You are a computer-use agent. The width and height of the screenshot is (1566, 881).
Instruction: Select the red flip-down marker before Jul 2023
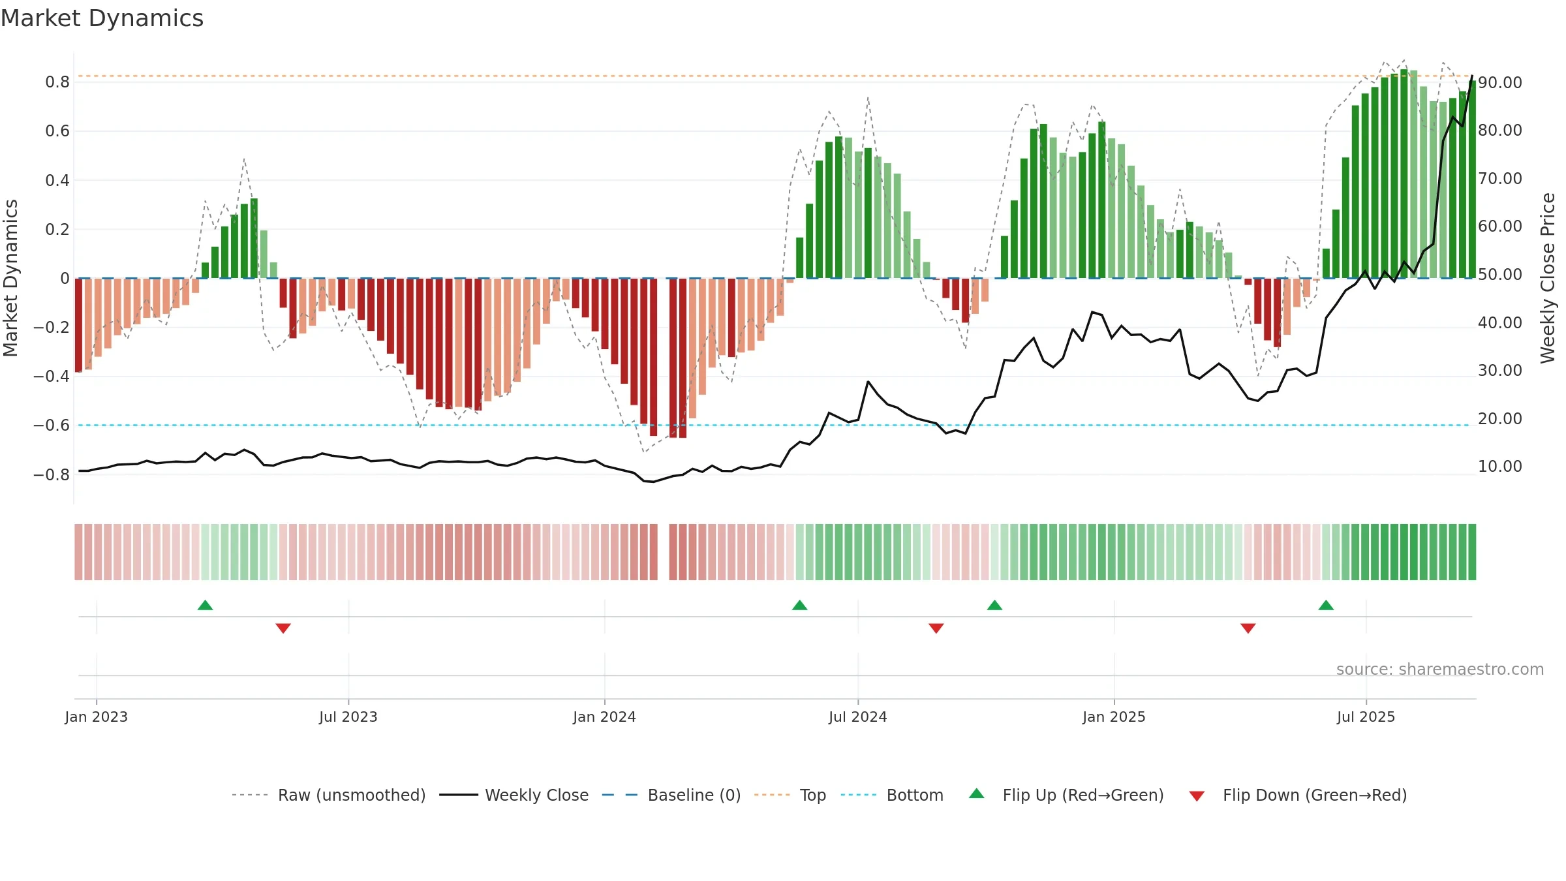pyautogui.click(x=283, y=628)
